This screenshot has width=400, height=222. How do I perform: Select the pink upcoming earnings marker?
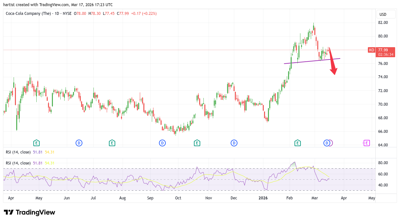point(366,143)
